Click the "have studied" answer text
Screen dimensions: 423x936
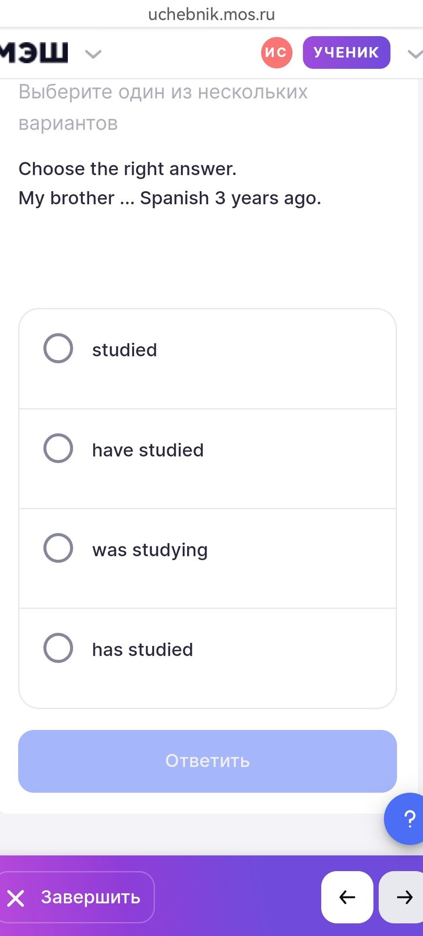148,450
